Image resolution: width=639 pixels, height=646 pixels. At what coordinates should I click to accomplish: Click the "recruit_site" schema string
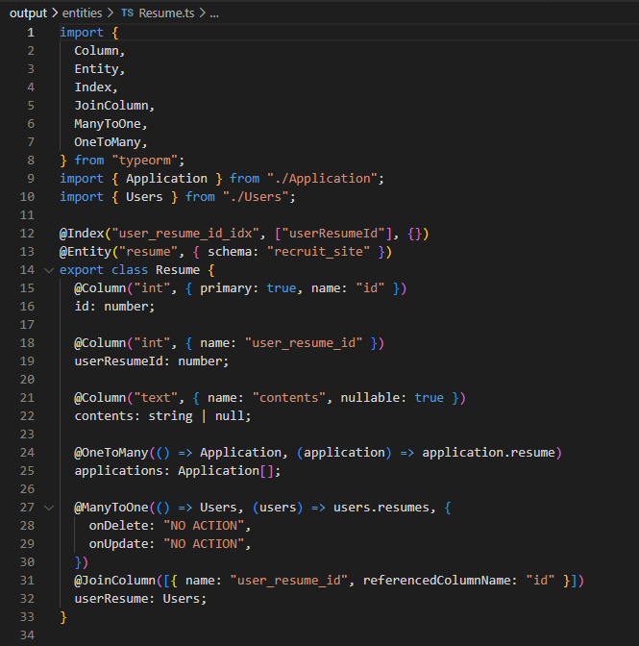coord(319,252)
